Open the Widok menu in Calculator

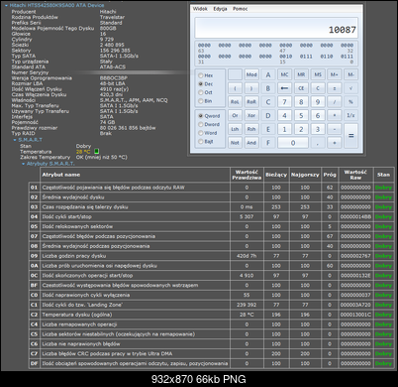pos(200,9)
